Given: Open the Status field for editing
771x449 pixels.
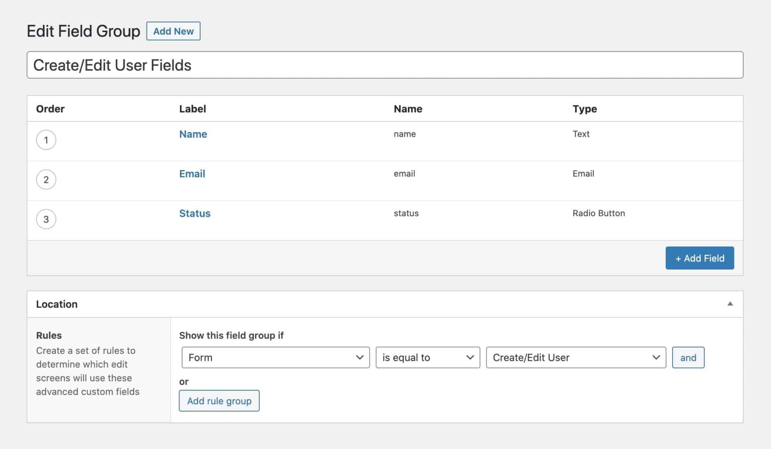Looking at the screenshot, I should tap(195, 213).
